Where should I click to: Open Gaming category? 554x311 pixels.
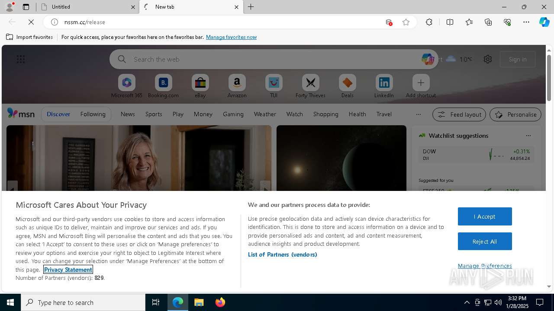point(233,114)
